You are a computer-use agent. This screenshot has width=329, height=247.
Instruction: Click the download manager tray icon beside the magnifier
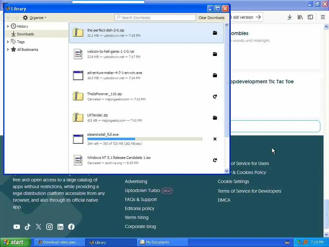pos(299,242)
